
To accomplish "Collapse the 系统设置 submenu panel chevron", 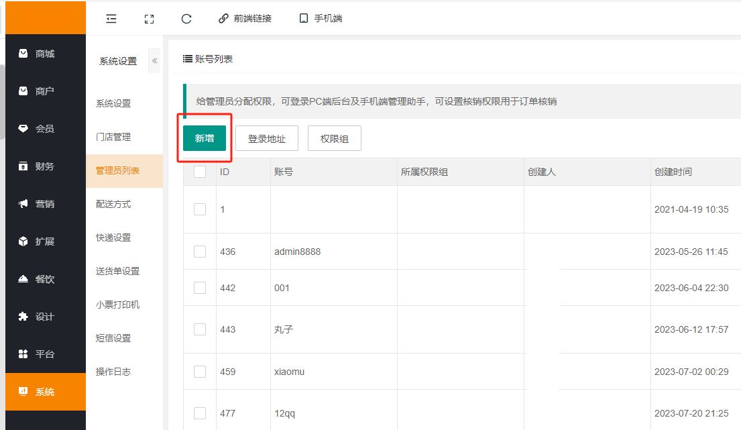I will [154, 61].
